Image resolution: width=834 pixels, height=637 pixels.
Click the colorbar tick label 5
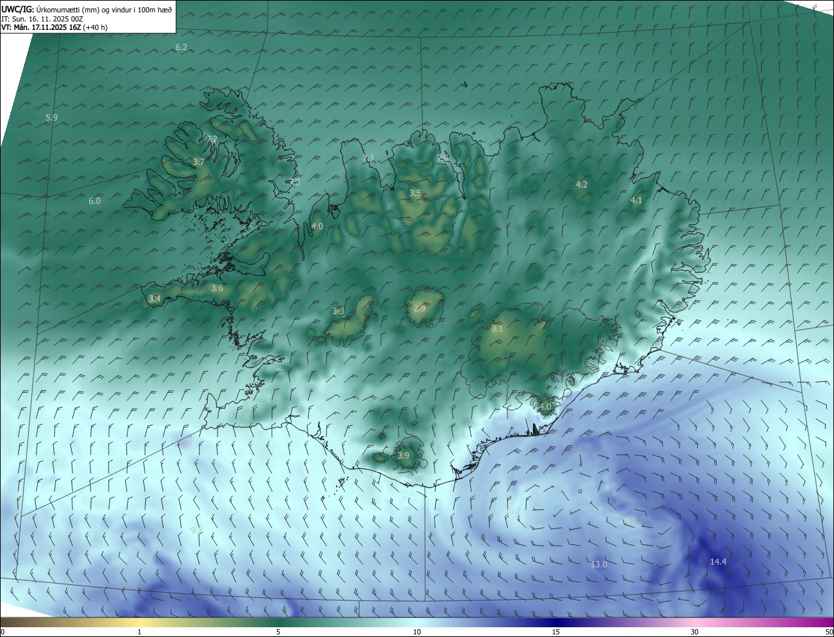[278, 632]
